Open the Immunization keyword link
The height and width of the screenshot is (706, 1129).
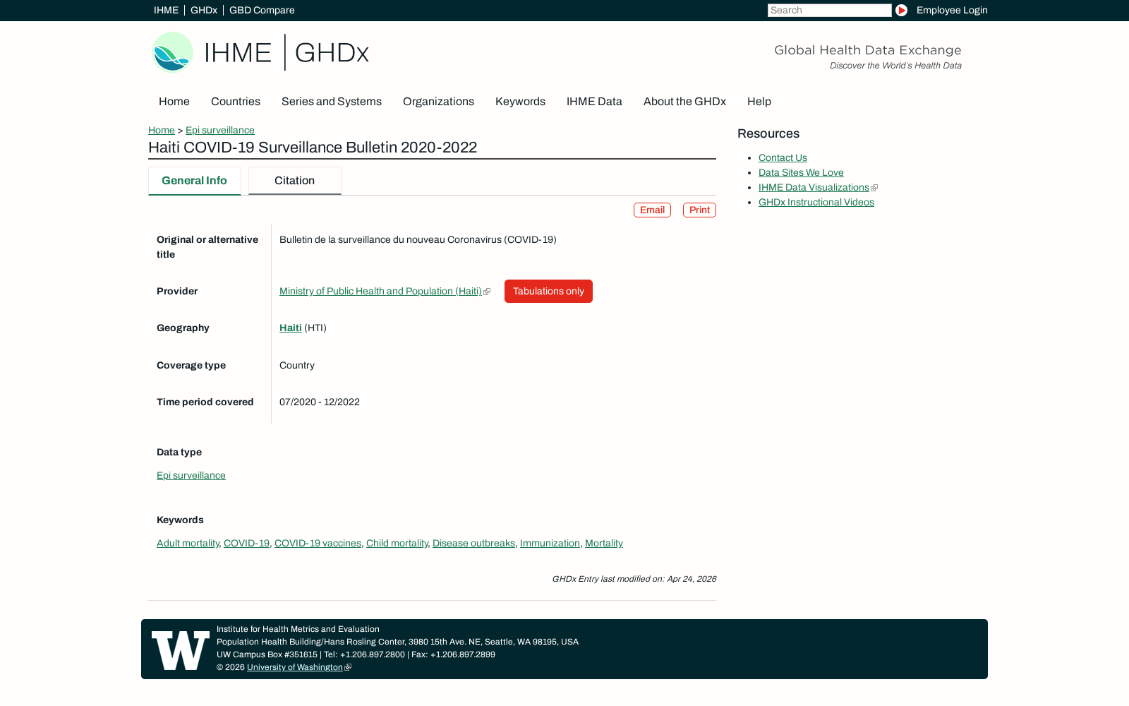coord(550,543)
